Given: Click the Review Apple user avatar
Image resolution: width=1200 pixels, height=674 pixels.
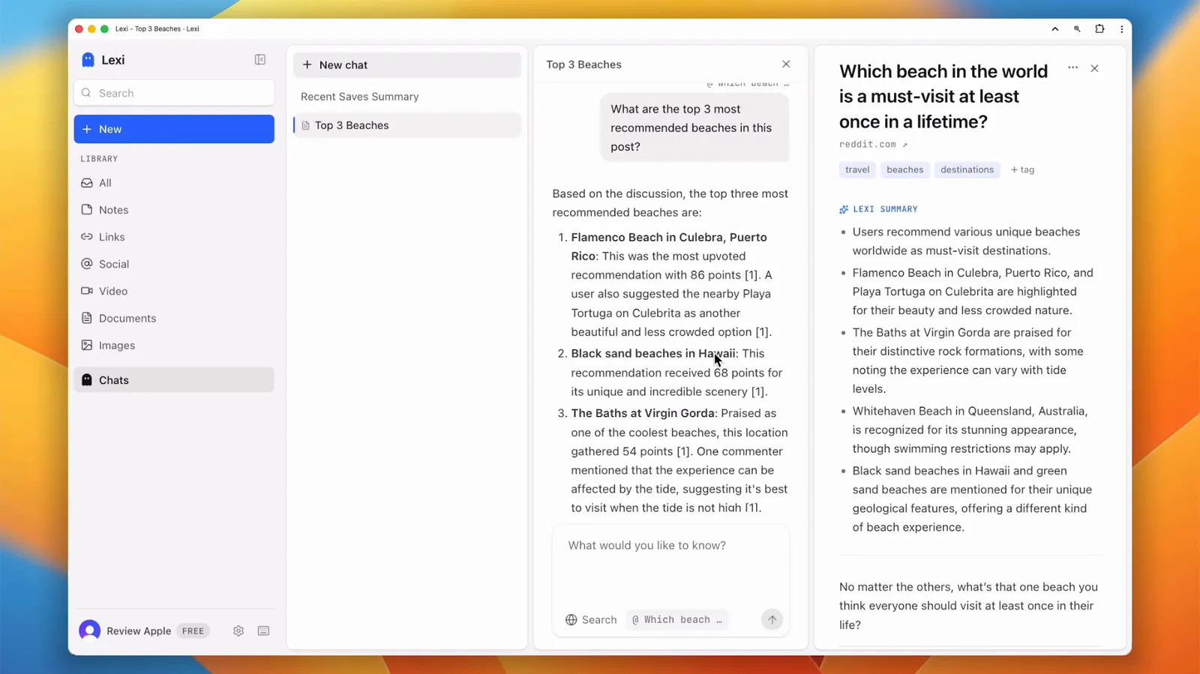Looking at the screenshot, I should tap(90, 631).
